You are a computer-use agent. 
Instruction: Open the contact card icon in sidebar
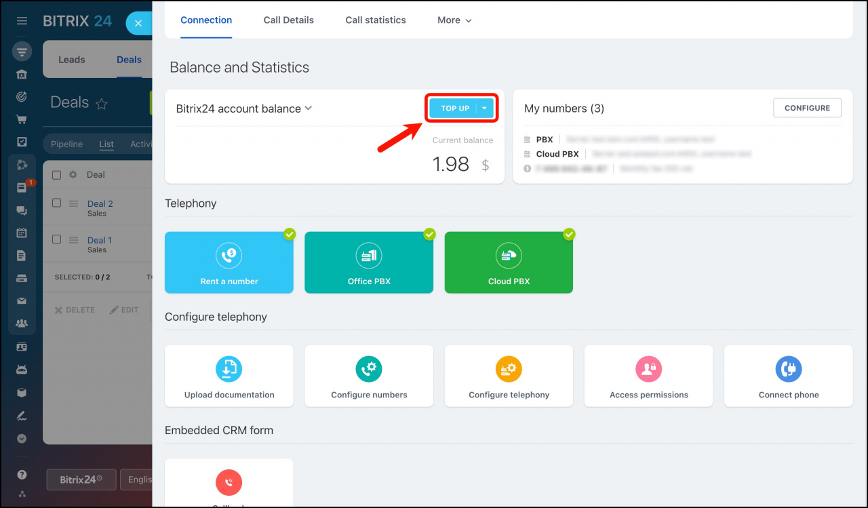tap(22, 347)
